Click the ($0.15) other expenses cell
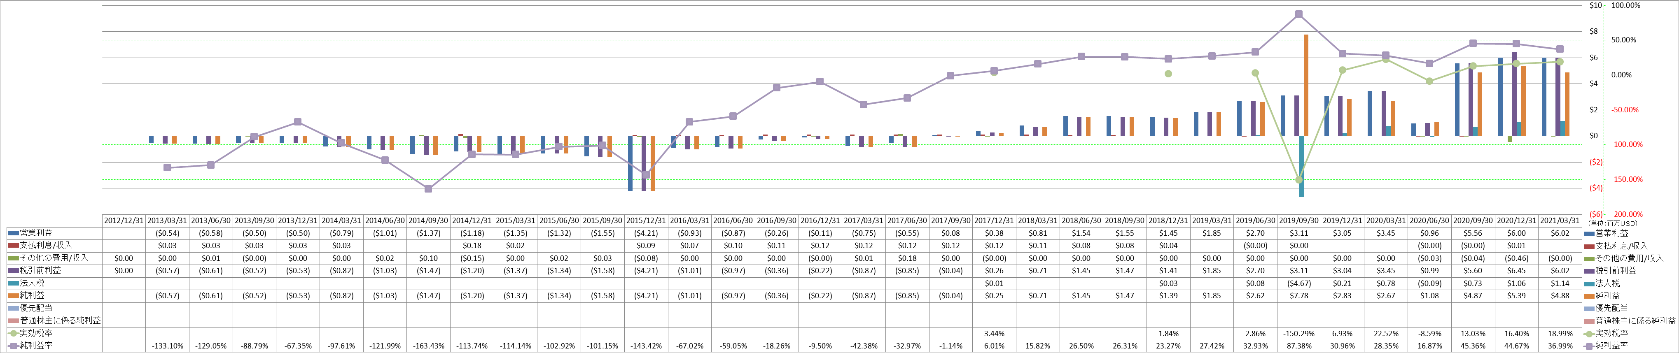Image resolution: width=1679 pixels, height=353 pixels. [x=472, y=258]
